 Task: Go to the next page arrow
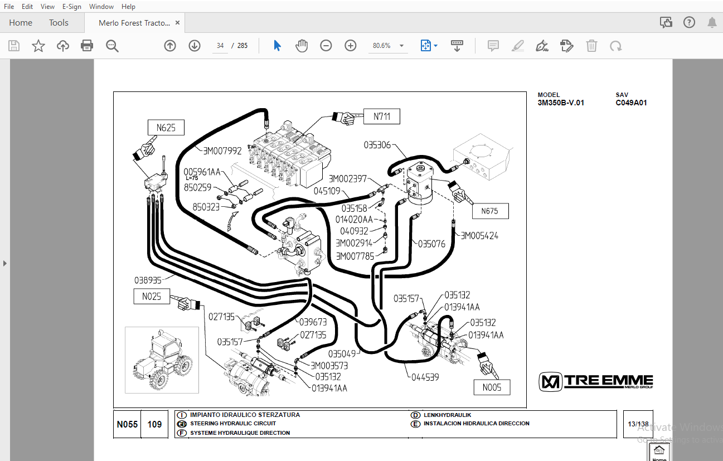(x=195, y=46)
